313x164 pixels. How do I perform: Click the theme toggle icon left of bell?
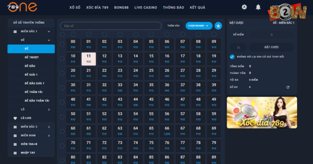[244, 7]
